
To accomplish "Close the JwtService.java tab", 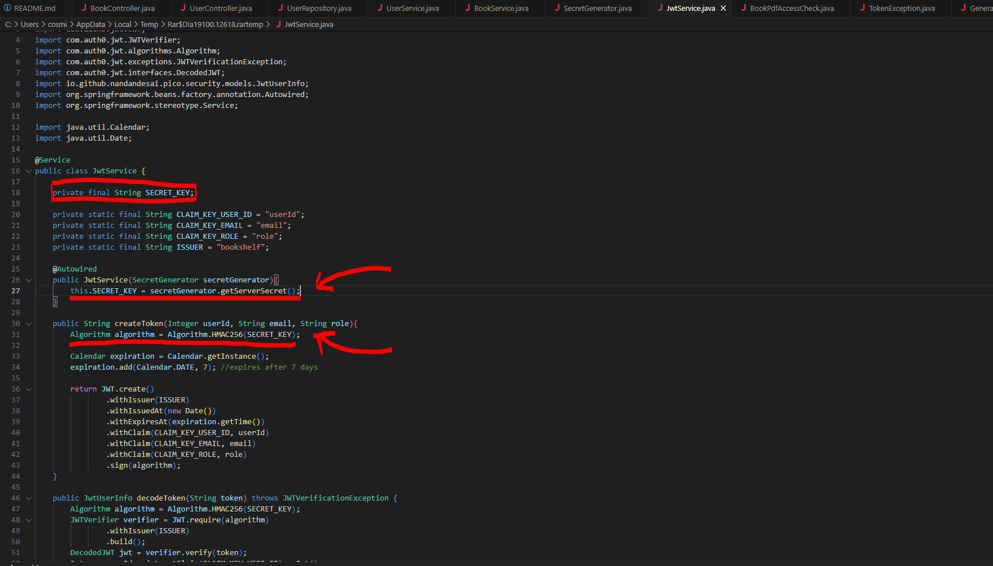I will (723, 8).
